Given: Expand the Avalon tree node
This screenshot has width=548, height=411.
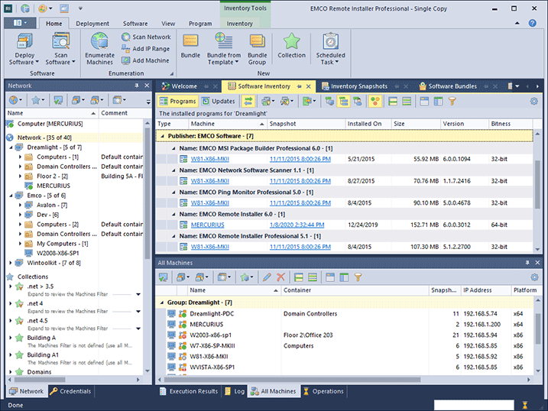Looking at the screenshot, I should 21,205.
